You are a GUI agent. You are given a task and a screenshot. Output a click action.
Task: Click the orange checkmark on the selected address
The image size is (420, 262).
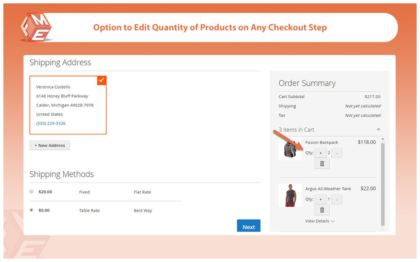102,80
